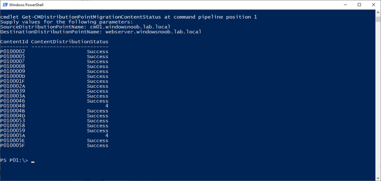Click the scrollbar up arrow
Screen dimensions: 381x181
[x=378, y=13]
